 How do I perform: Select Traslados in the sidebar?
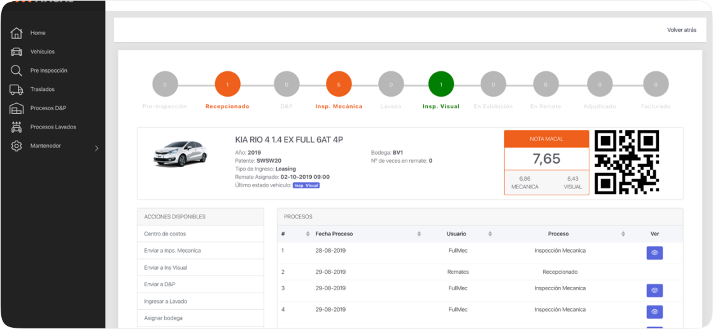(x=42, y=90)
